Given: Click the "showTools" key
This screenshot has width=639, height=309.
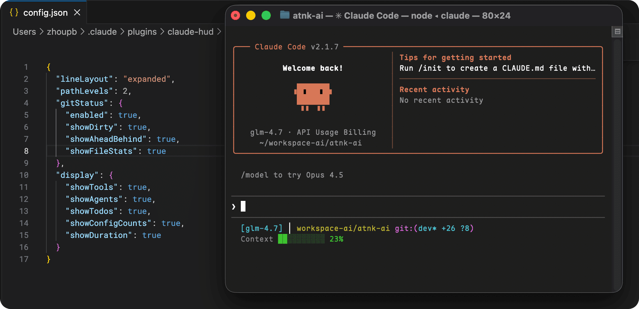Looking at the screenshot, I should (x=92, y=187).
